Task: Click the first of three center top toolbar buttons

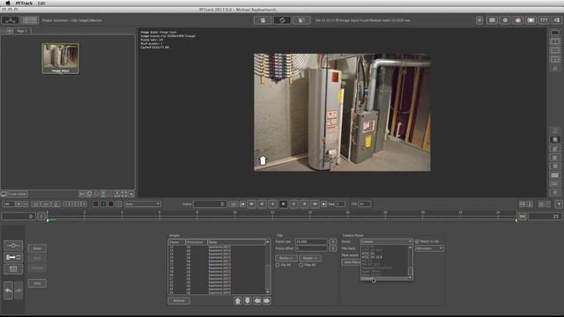Action: 263,20
